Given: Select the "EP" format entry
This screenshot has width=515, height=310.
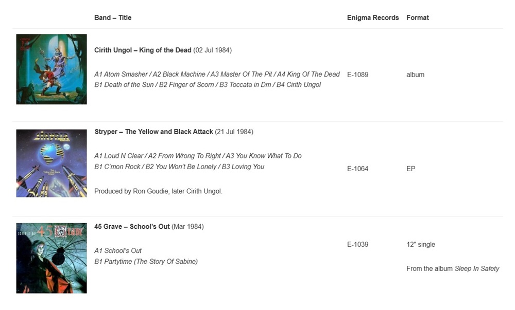Looking at the screenshot, I should (x=411, y=169).
